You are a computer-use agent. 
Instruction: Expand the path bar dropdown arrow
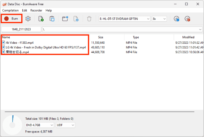click(200, 30)
